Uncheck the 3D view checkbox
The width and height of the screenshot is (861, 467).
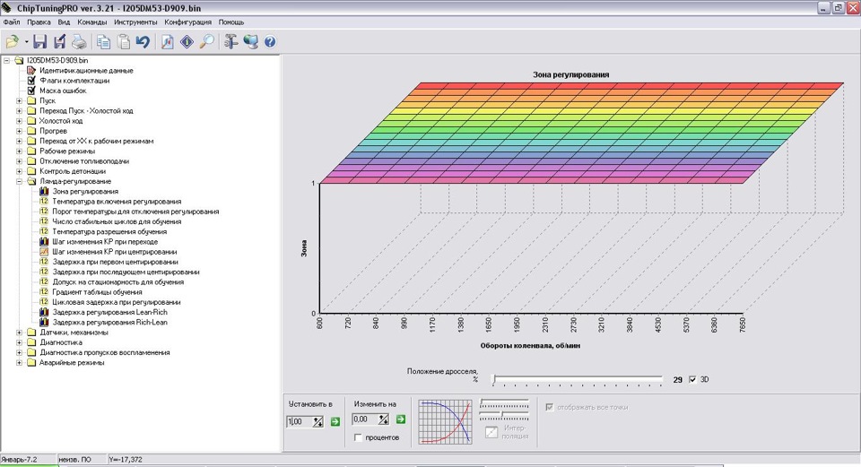click(x=692, y=380)
